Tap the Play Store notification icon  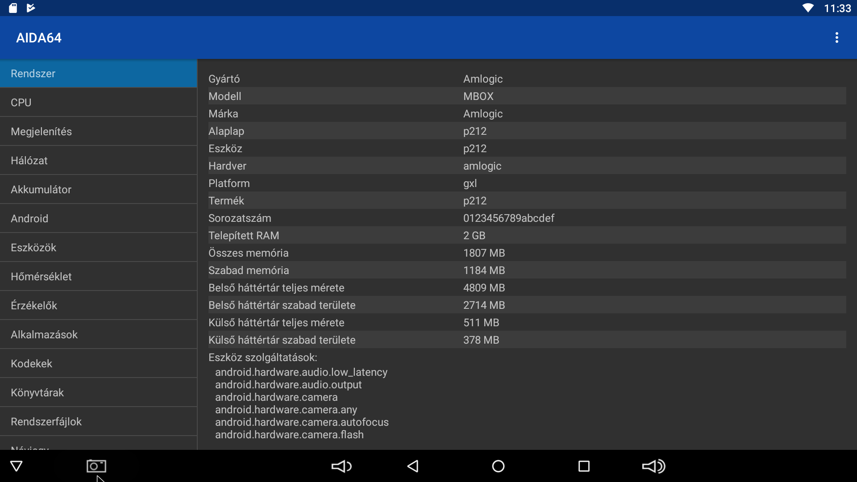point(31,8)
